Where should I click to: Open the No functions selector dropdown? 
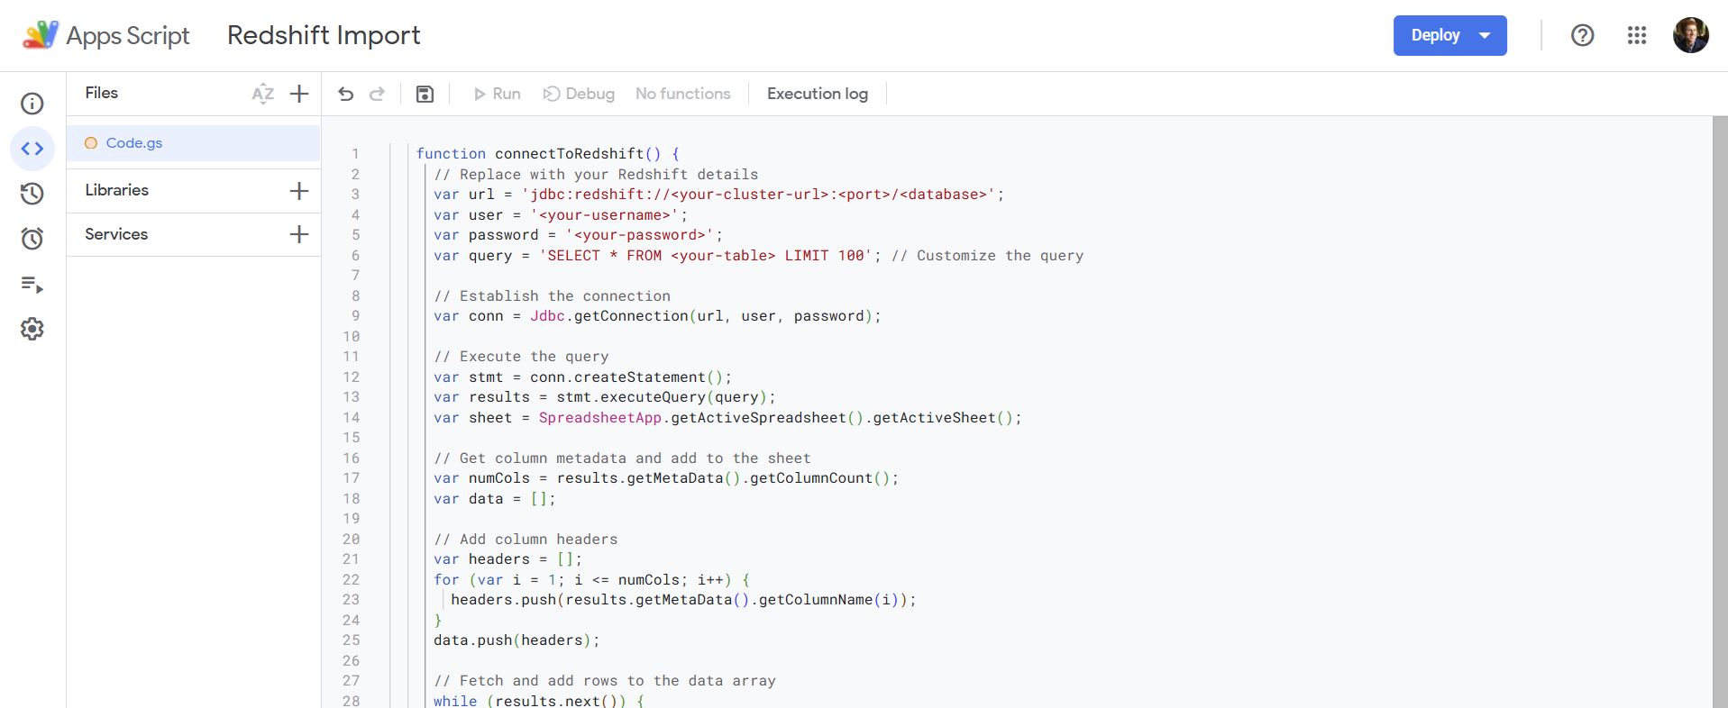click(x=682, y=94)
